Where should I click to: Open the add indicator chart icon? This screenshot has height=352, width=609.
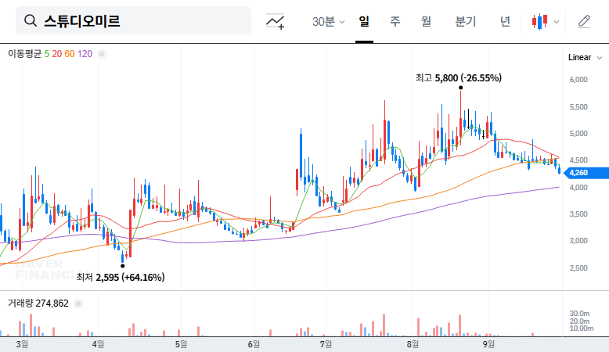275,21
